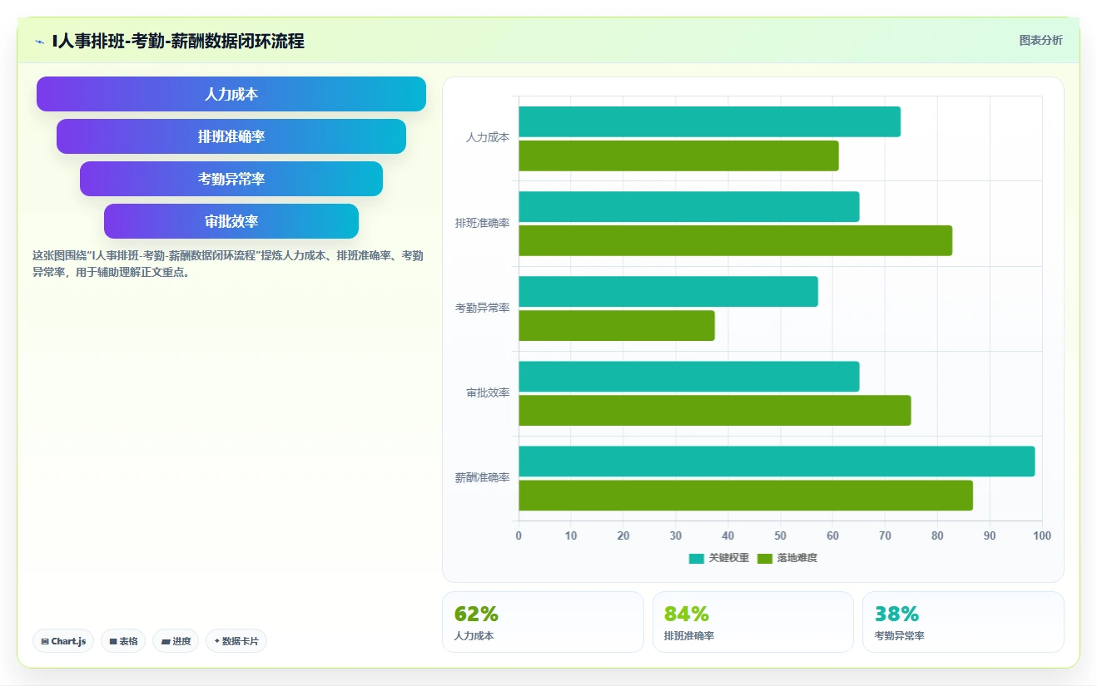Click the 进度 tag chip
This screenshot has height=686, width=1097.
point(176,641)
